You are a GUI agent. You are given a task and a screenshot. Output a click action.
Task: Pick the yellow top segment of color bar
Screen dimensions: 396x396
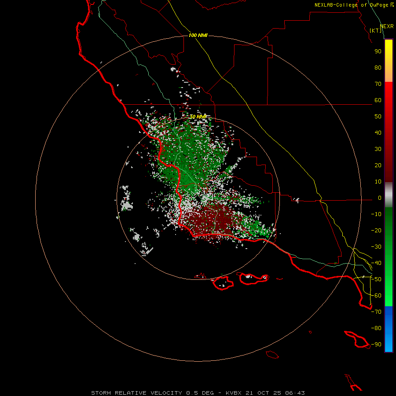point(389,61)
